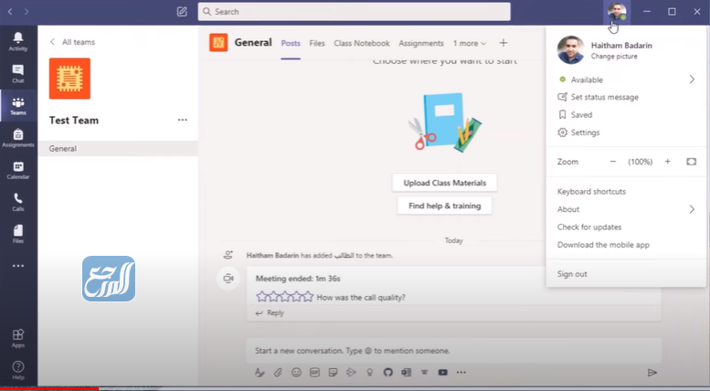Click the new chat compose icon
The width and height of the screenshot is (710, 391).
[182, 12]
